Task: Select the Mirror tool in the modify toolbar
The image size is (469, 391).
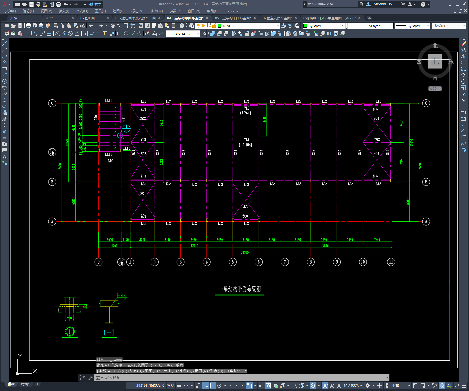Action: [463, 56]
